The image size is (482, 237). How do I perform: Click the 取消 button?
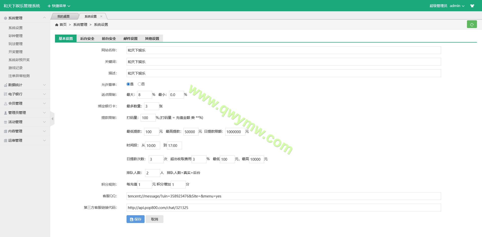point(154,219)
